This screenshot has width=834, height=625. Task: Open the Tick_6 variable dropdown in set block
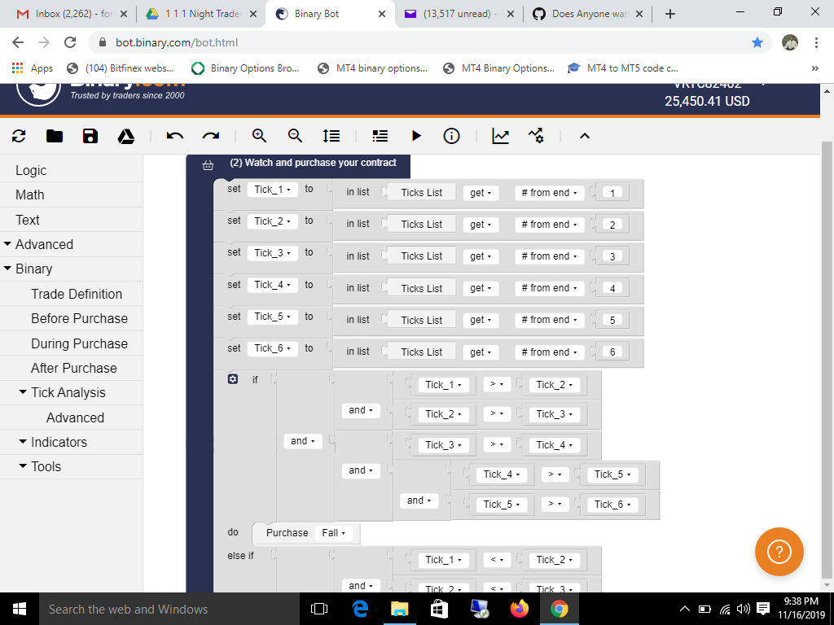tap(272, 348)
